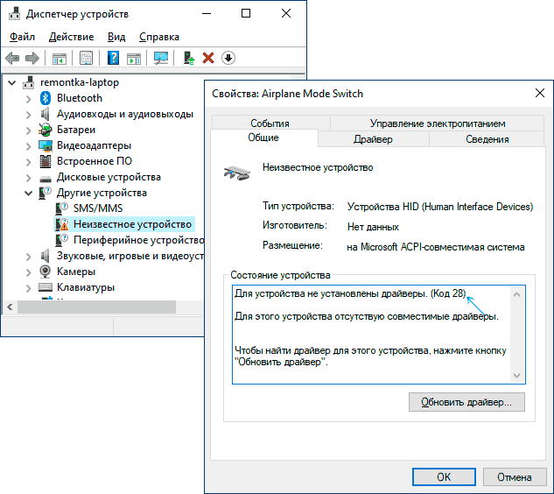Collapse the Другие устройства category
Viewport: 554px width, 494px height.
28,193
